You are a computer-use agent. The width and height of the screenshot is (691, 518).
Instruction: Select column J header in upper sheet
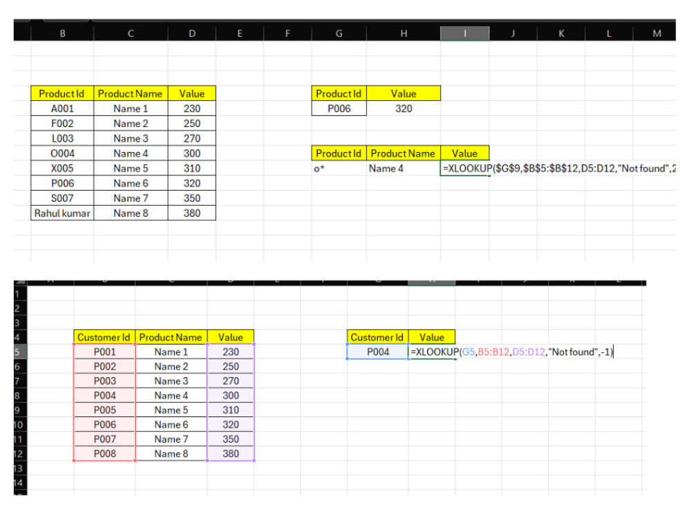(513, 33)
